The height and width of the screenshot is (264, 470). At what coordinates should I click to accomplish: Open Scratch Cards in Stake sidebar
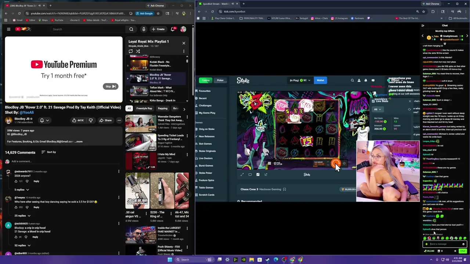pyautogui.click(x=206, y=195)
